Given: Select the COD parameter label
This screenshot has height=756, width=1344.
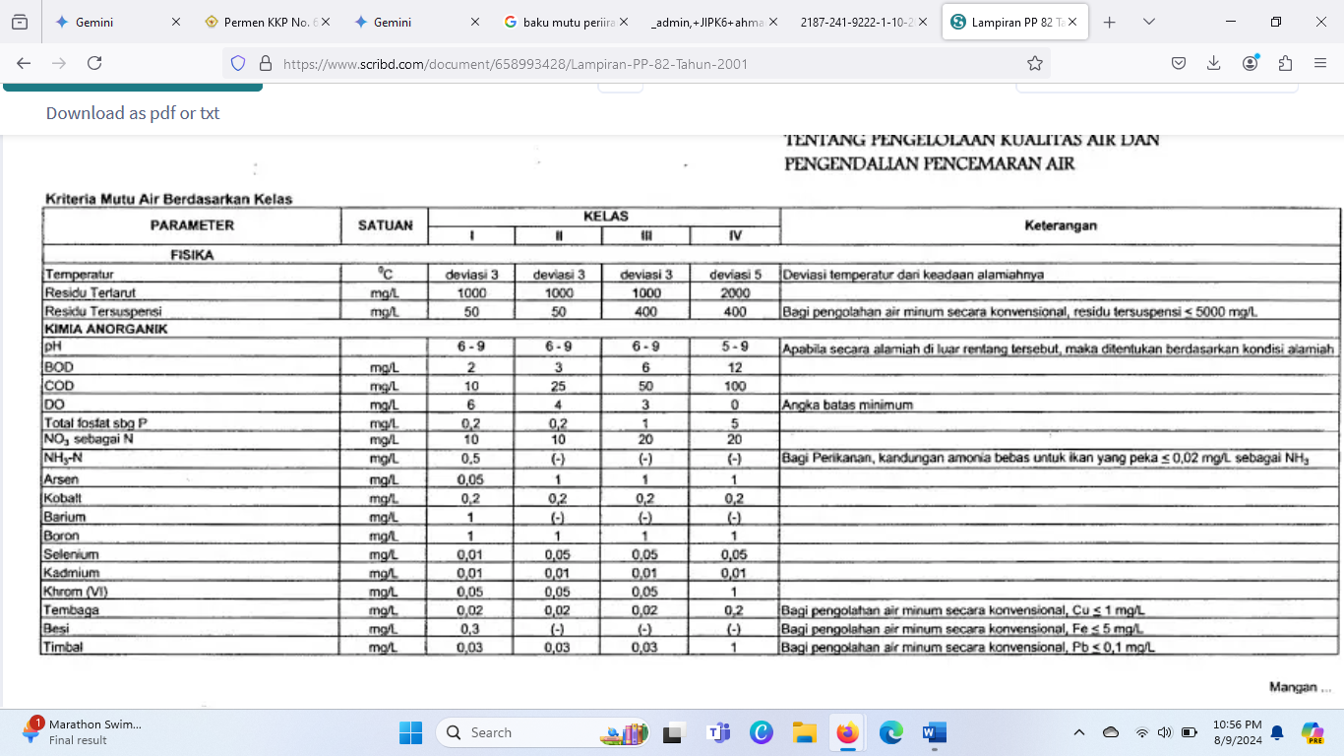Looking at the screenshot, I should [x=59, y=386].
